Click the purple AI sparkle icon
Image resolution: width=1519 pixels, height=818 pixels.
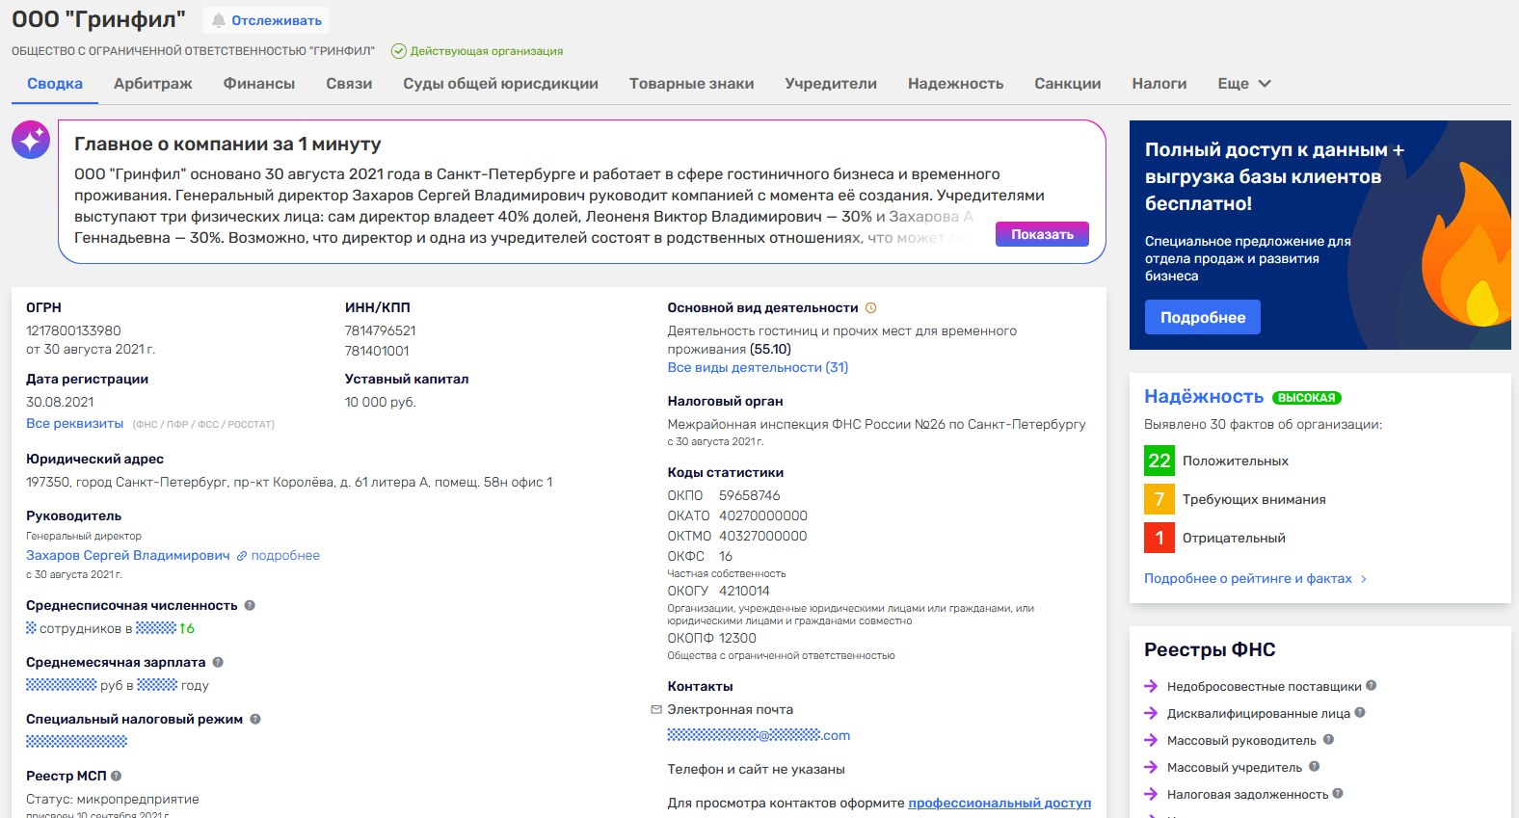(31, 140)
